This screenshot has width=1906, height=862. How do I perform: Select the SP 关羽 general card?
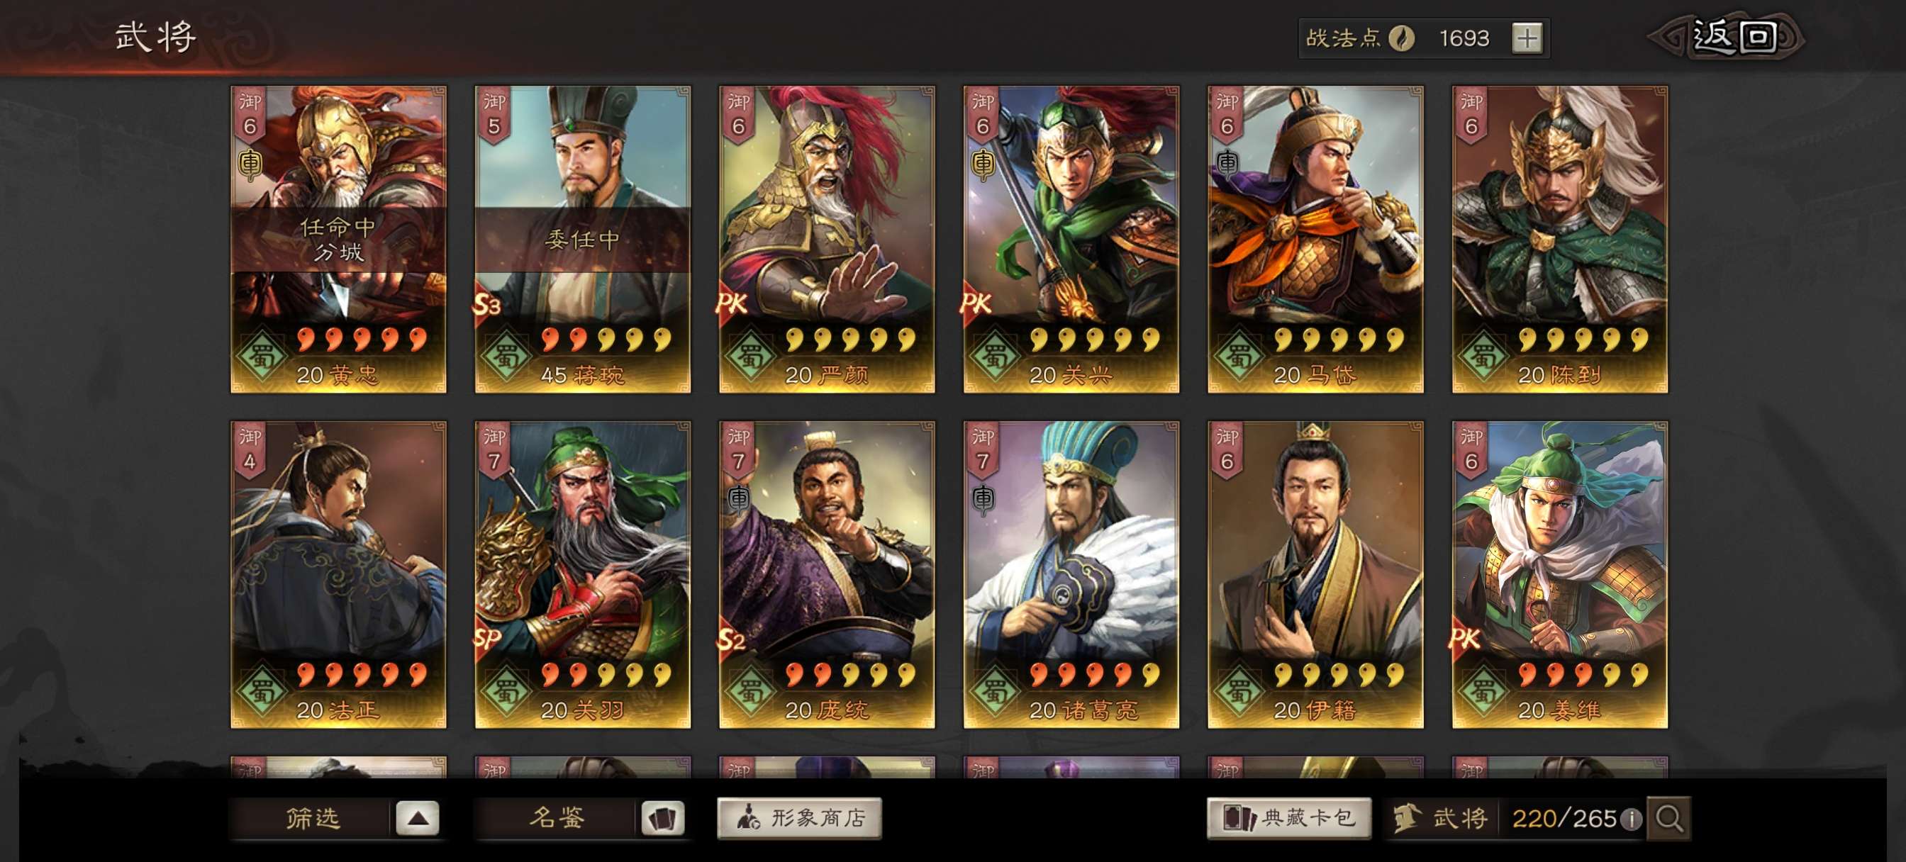582,575
